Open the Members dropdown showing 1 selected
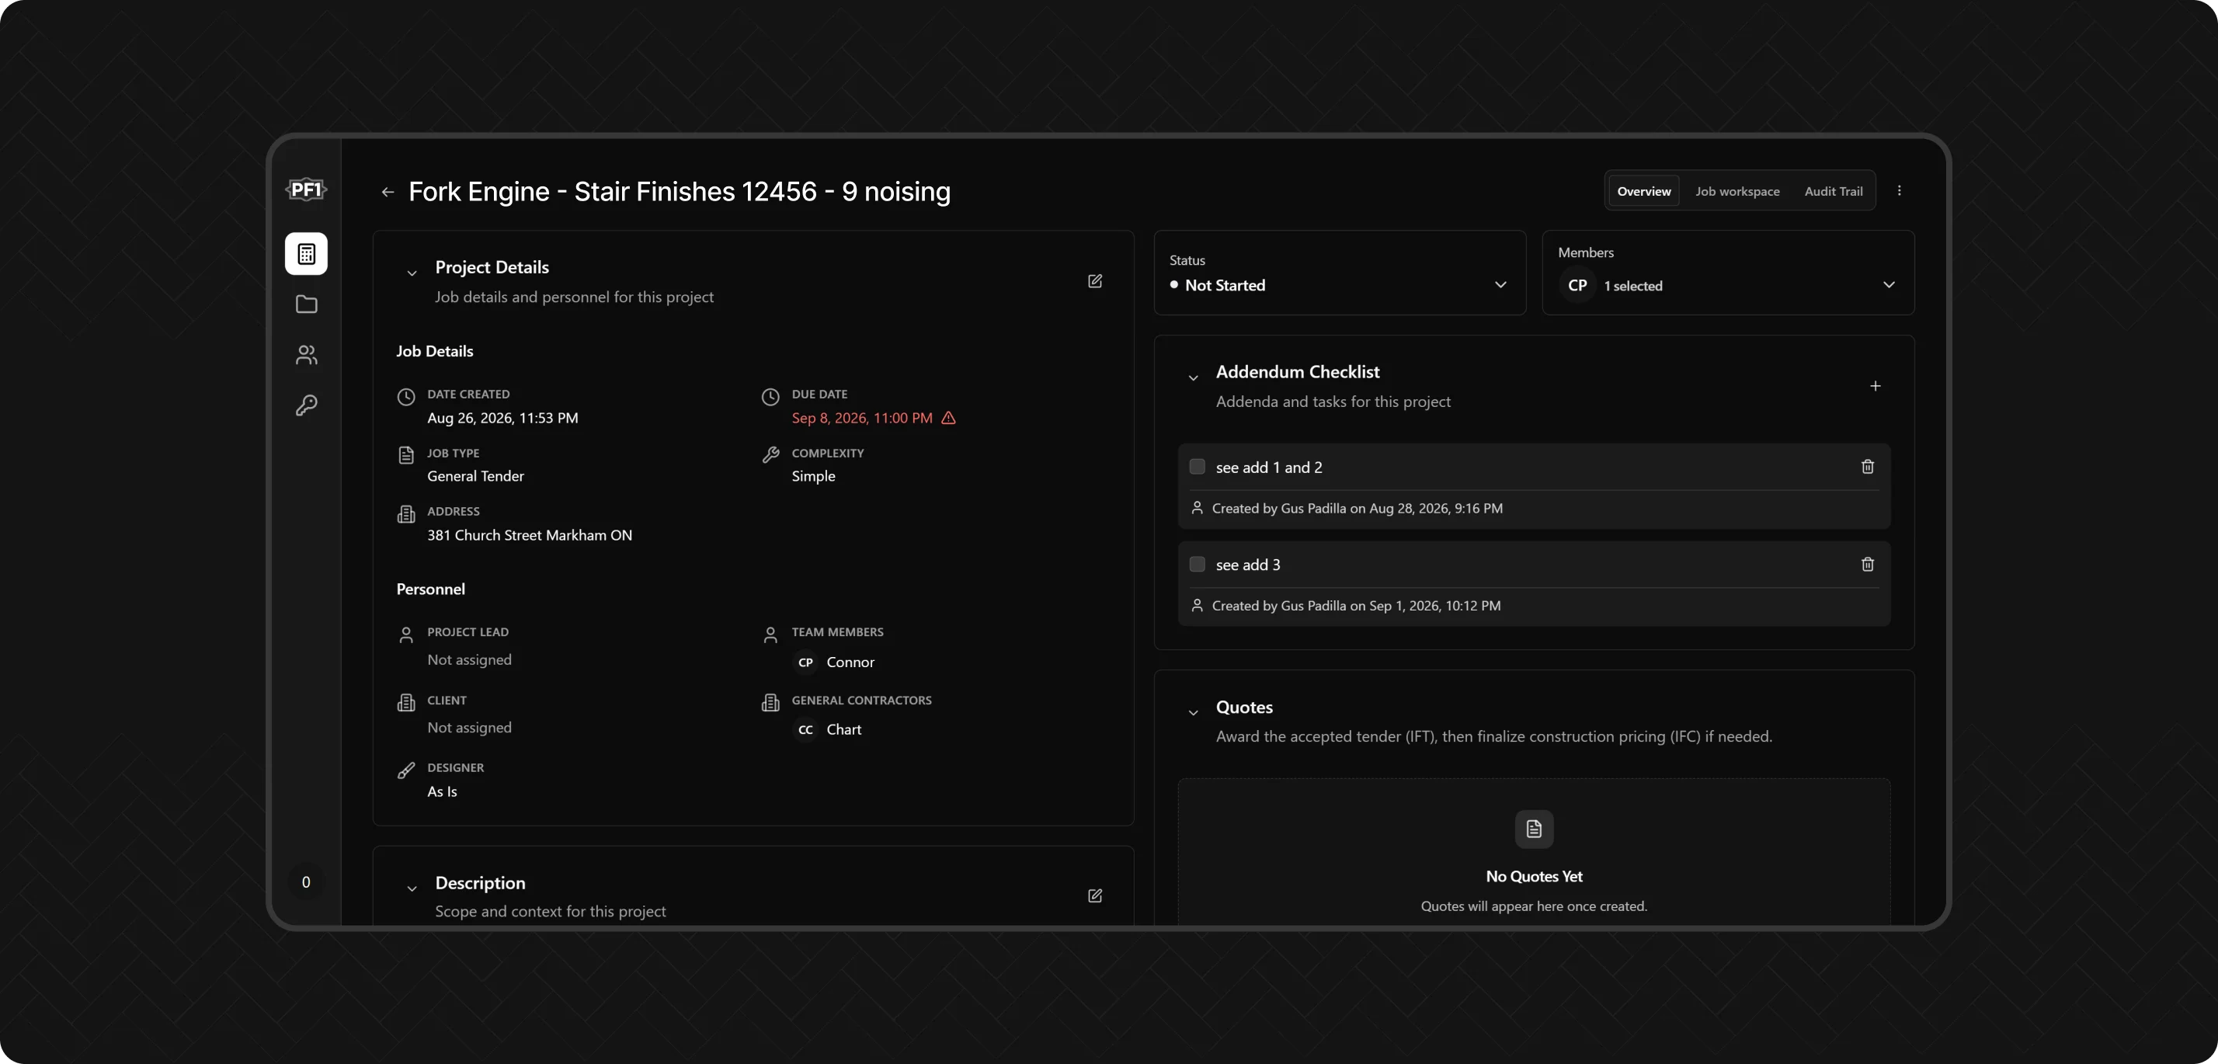This screenshot has height=1064, width=2218. [x=1727, y=273]
